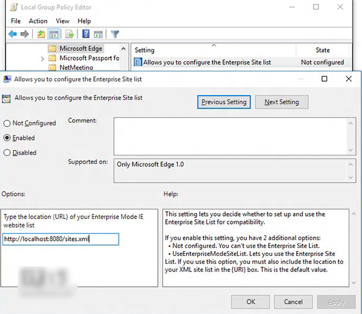Toggle the Show/Hide Console Tree icon
Viewport: 362px width, 314px height.
53,34
